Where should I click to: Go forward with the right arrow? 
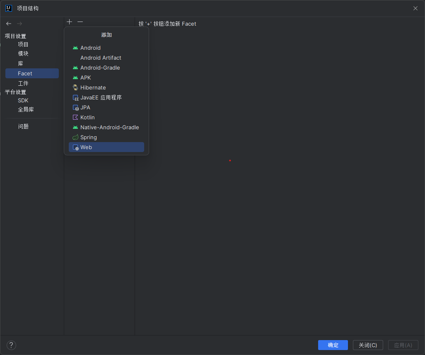coord(19,24)
